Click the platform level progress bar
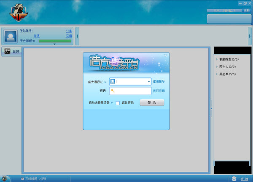Screen dimensions: 253x182 (55, 41)
